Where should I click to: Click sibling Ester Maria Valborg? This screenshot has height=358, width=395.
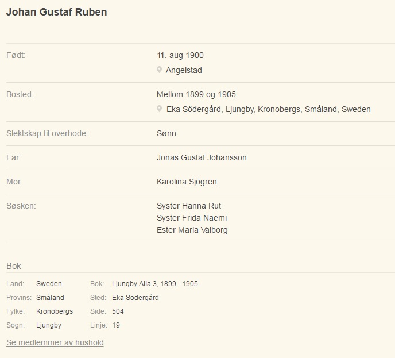pos(192,230)
